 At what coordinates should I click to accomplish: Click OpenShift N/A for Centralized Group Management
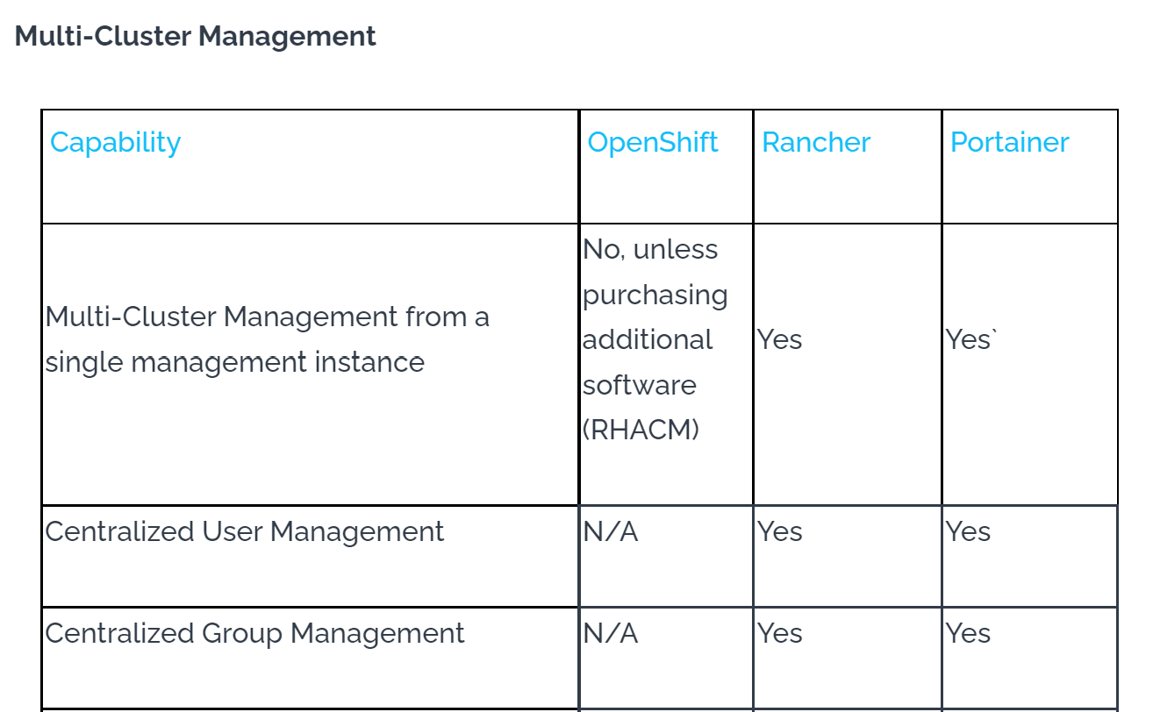point(611,634)
